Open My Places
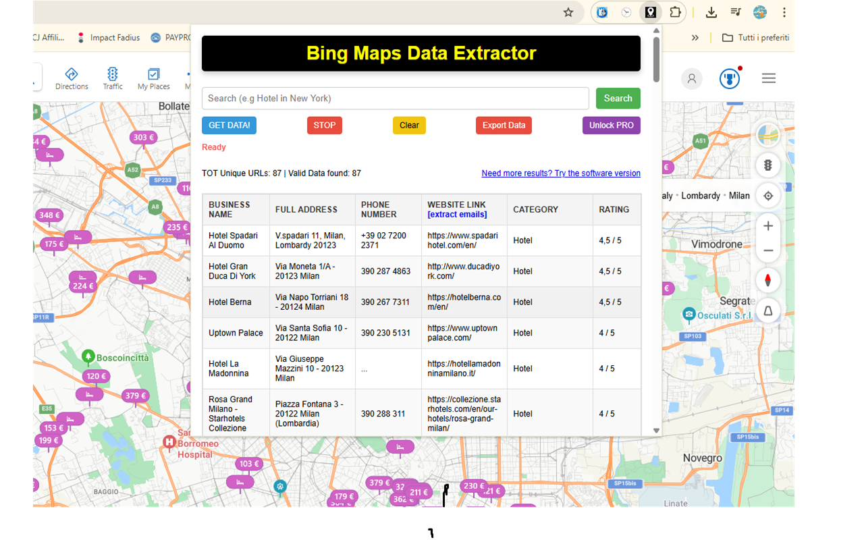This screenshot has height=540, width=864. click(153, 78)
